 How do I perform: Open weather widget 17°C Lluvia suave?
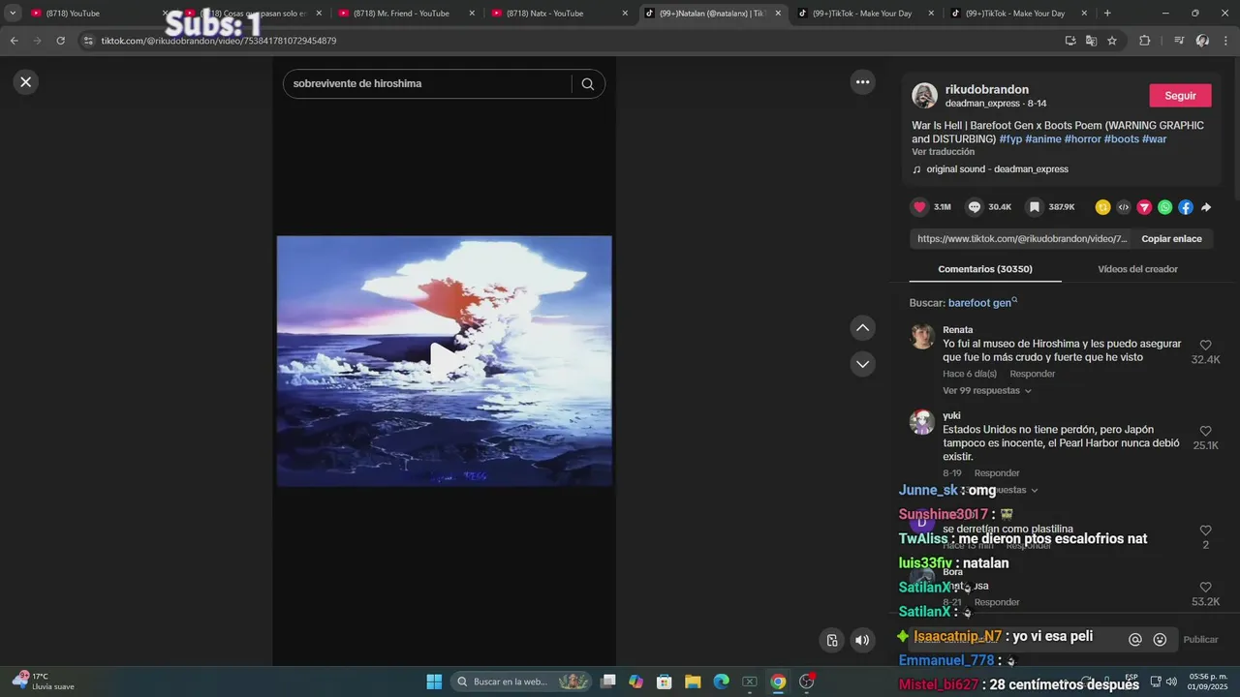coord(44,682)
